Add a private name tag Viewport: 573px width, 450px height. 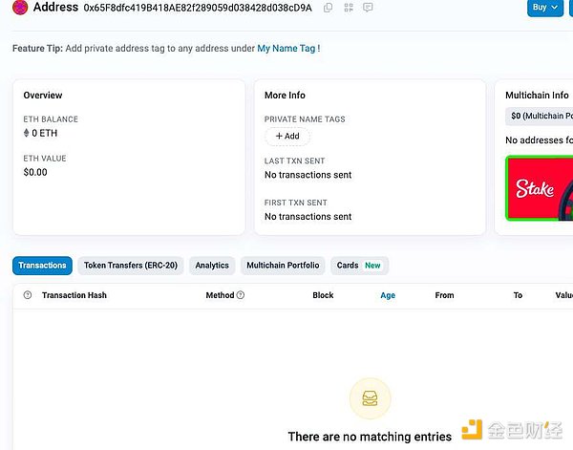click(286, 136)
